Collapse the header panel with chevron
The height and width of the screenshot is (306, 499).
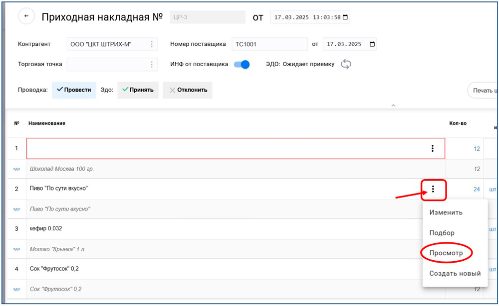tap(393, 105)
